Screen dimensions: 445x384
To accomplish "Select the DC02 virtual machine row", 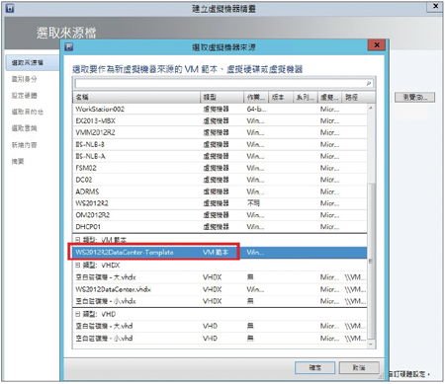I will coord(220,180).
